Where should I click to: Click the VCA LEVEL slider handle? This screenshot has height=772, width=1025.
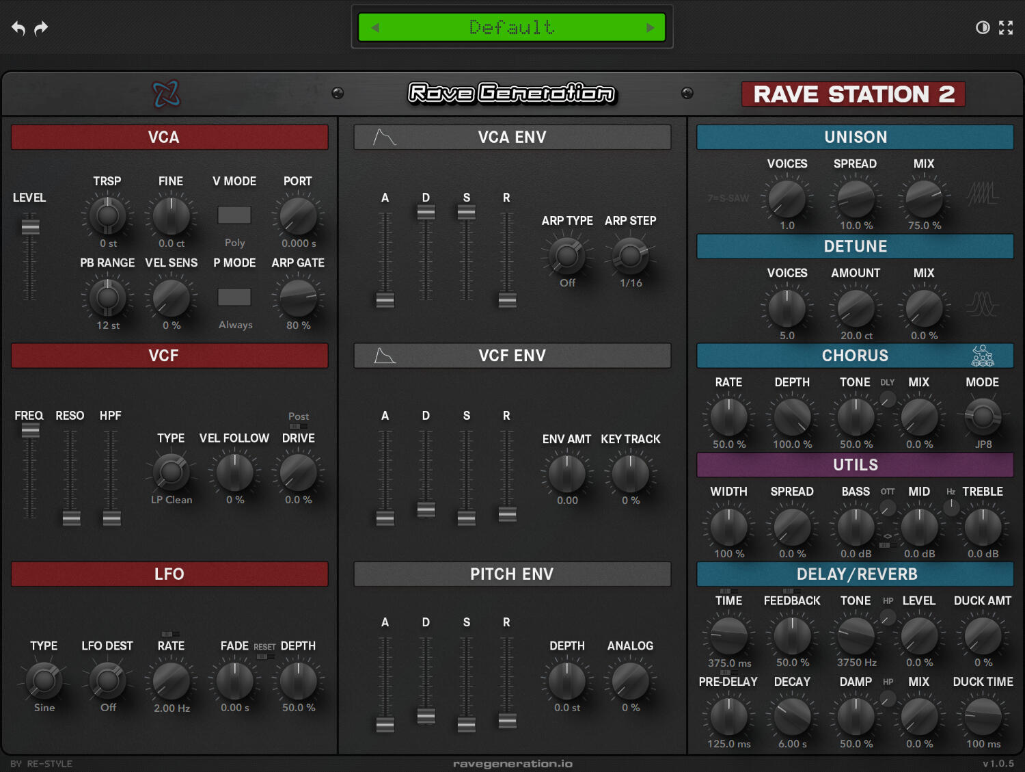(30, 226)
